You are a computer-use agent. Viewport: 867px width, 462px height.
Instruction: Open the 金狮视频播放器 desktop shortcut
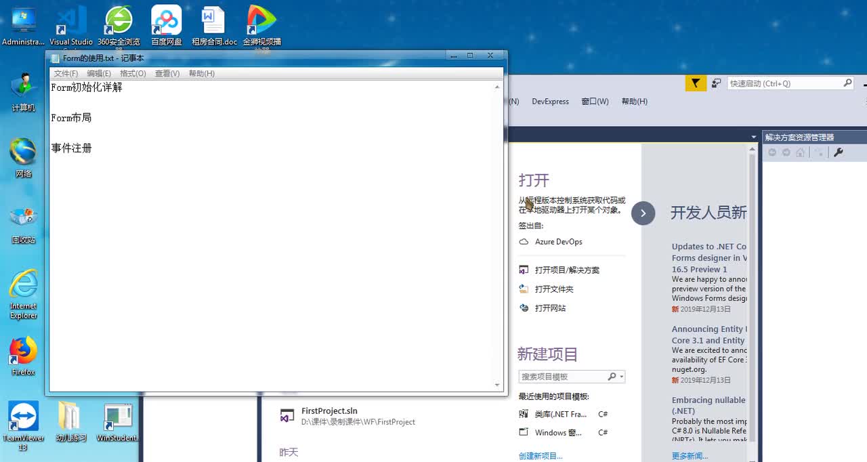tap(261, 27)
